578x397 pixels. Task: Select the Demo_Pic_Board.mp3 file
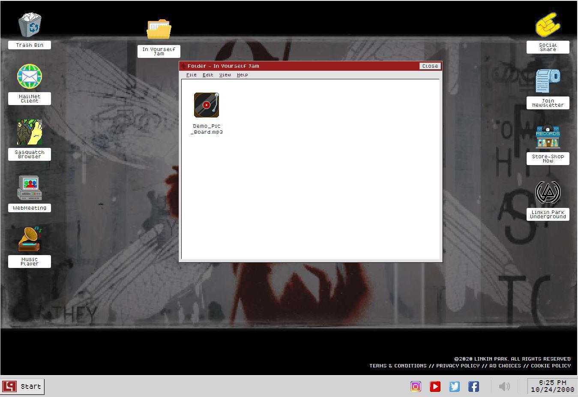pyautogui.click(x=207, y=105)
